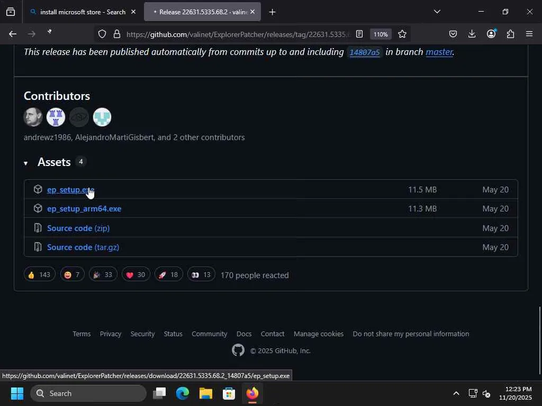Viewport: 542px width, 406px height.
Task: Click rocket reaction with 18
Action: 168,274
